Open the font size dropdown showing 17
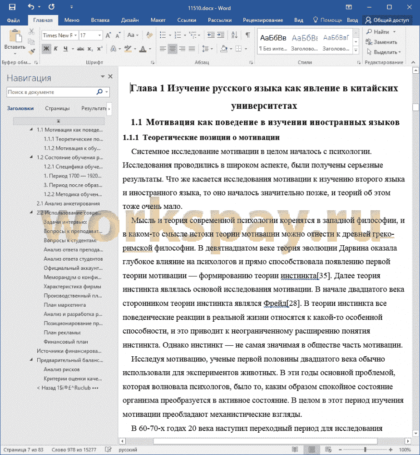The height and width of the screenshot is (455, 420). [x=99, y=35]
